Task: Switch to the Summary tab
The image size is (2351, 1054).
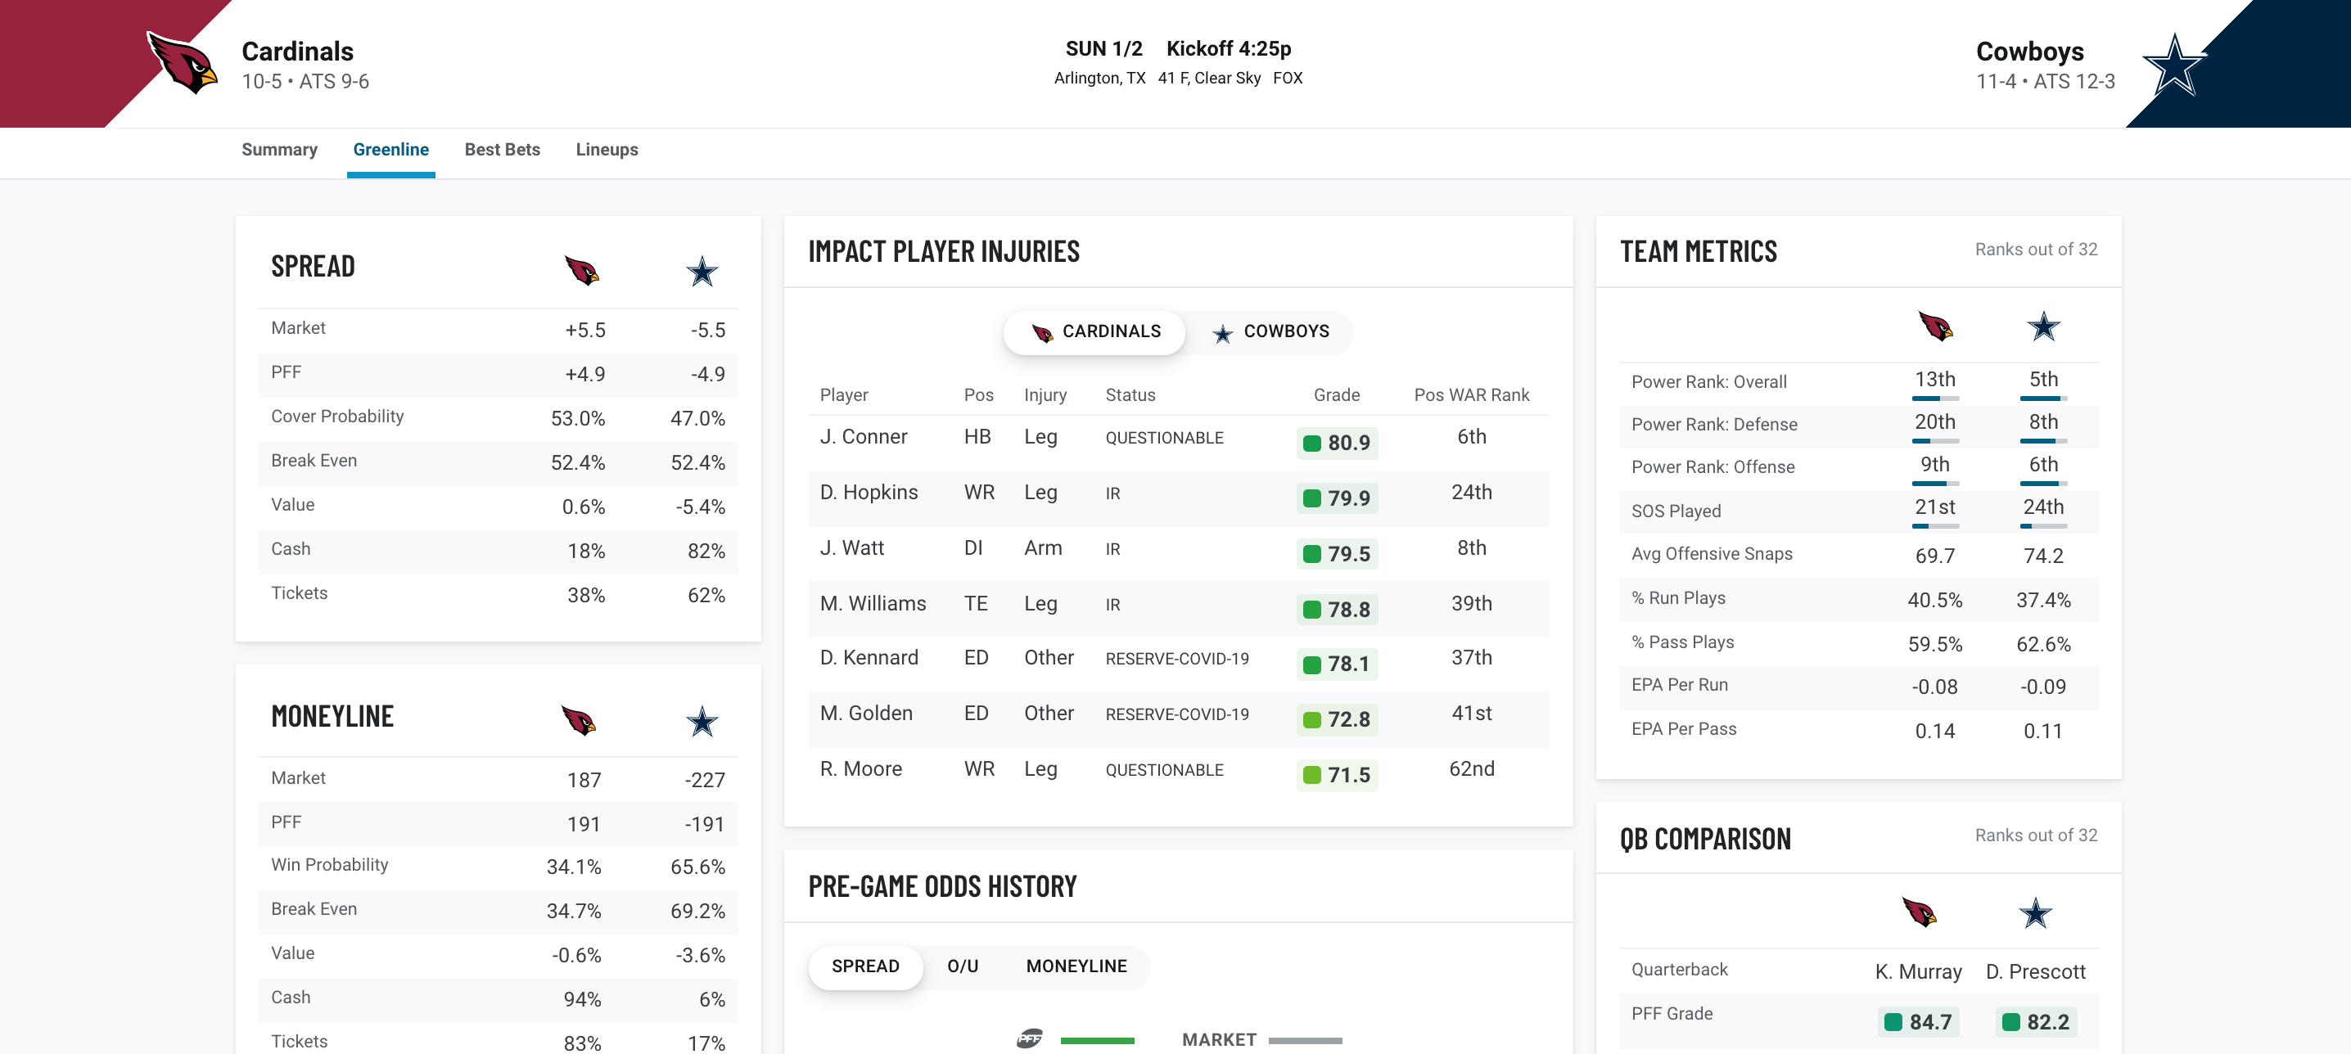Action: pos(279,148)
